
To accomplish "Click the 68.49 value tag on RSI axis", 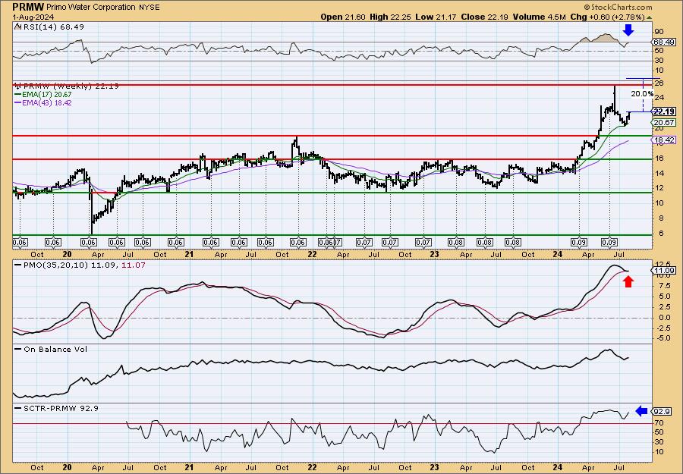I will (664, 42).
